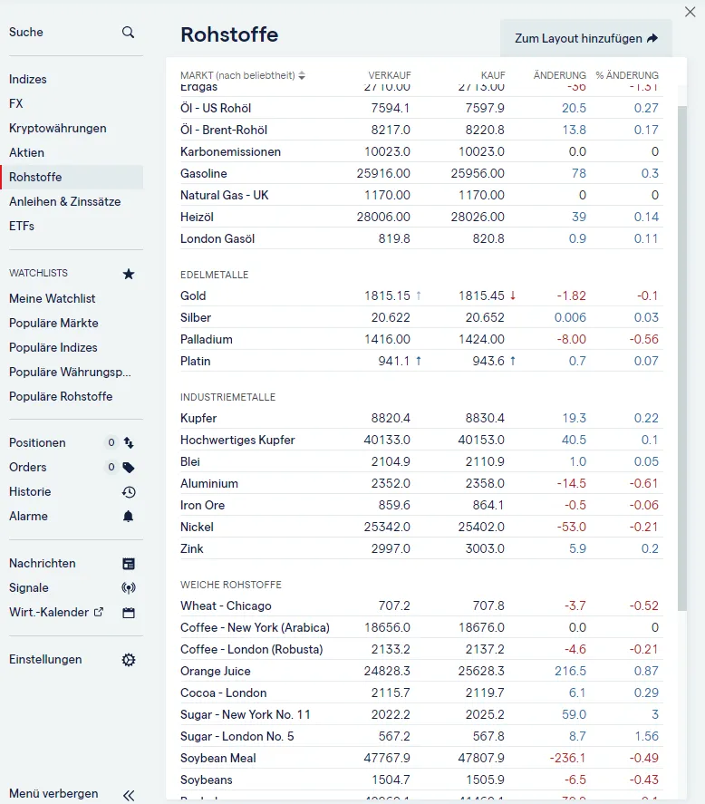The width and height of the screenshot is (705, 804).
Task: Open the Kryptowährungen category
Action: tap(58, 129)
